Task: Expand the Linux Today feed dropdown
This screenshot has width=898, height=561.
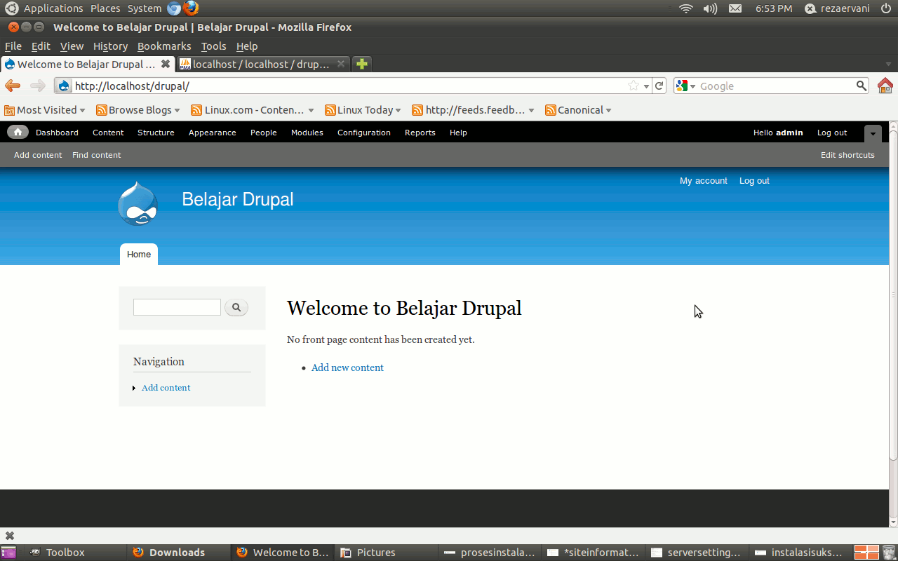Action: (x=398, y=110)
